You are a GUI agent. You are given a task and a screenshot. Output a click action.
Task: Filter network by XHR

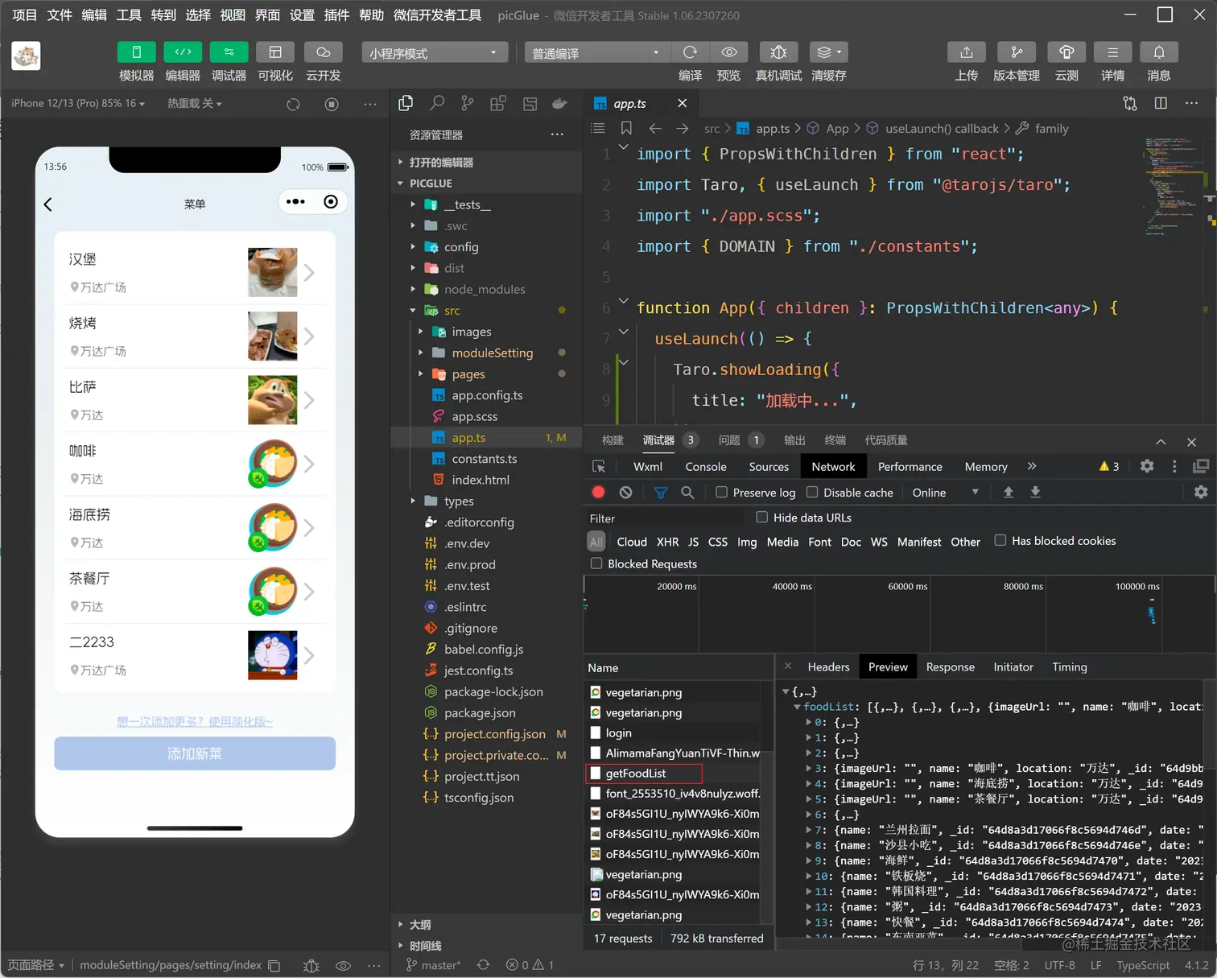(667, 542)
